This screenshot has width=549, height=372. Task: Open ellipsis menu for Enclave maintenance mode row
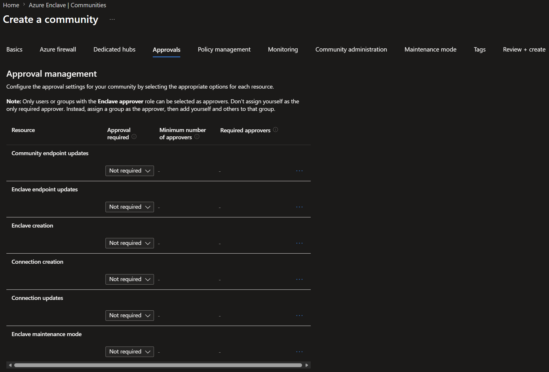[299, 352]
